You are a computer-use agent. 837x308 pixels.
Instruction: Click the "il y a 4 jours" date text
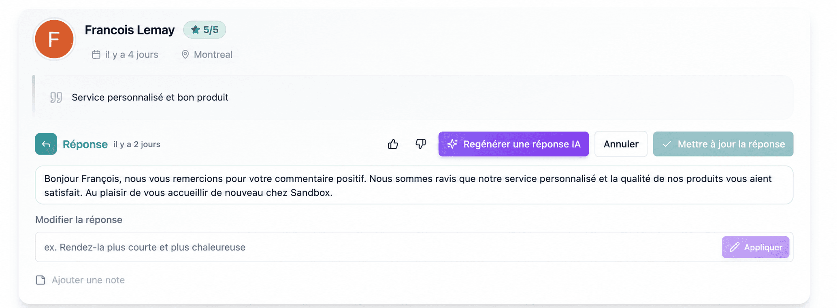tap(132, 54)
